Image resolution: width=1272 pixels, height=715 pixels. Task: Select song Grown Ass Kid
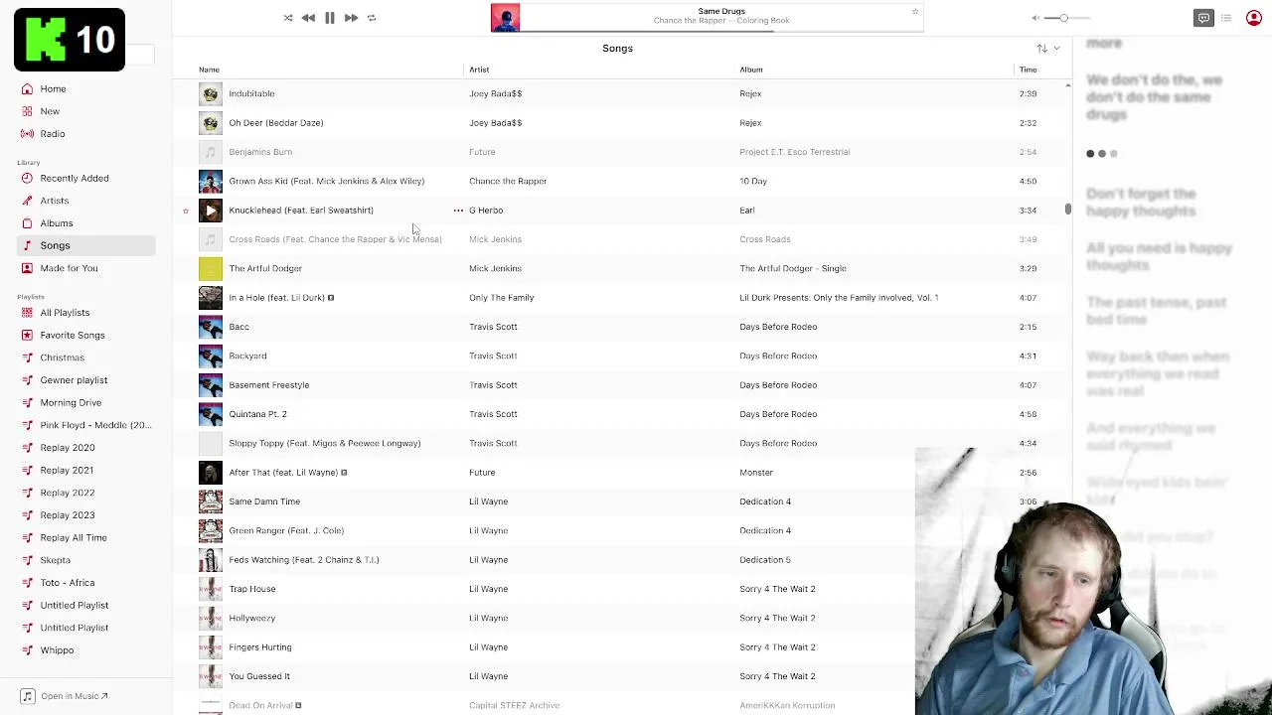(326, 181)
